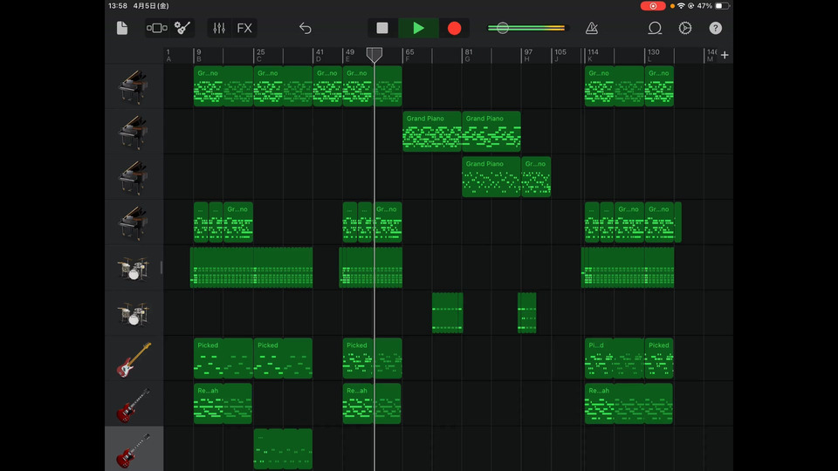Screen dimensions: 838x471
Task: Switch to the tracks view button
Action: pos(157,28)
